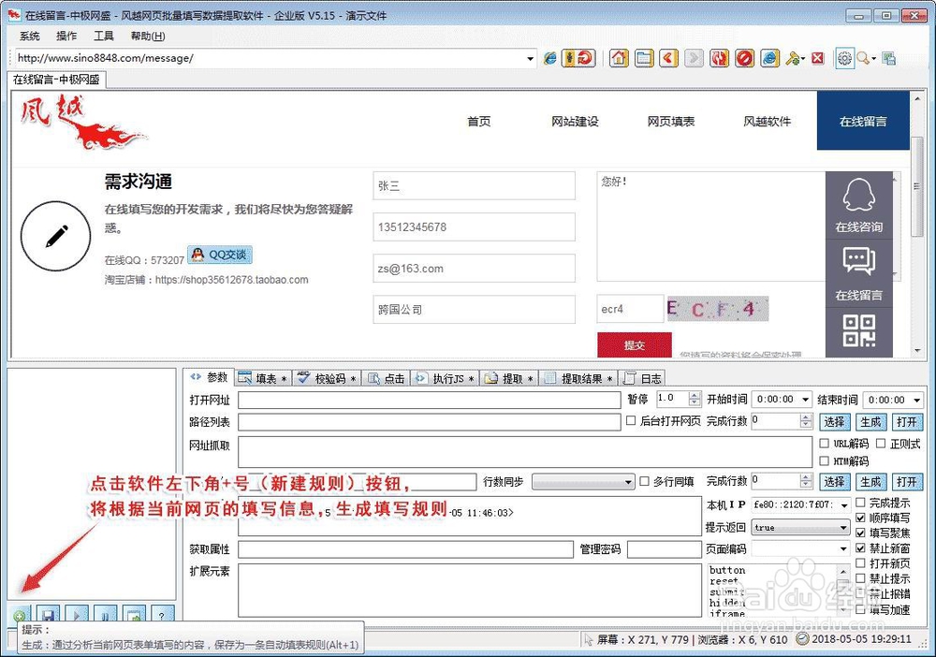The height and width of the screenshot is (657, 936).
Task: Open the 开始时间 time dropdown
Action: 805,400
